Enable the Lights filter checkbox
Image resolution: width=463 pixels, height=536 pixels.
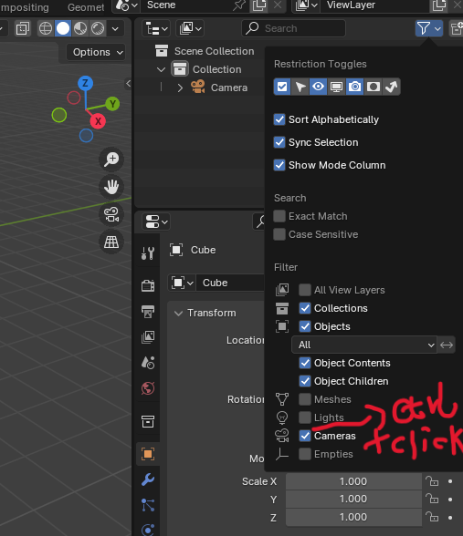pos(305,417)
